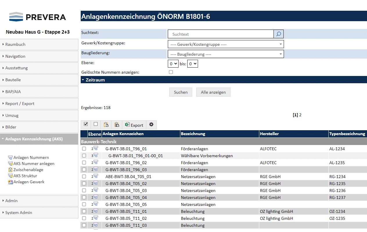Open table settings via gear icon

[x=151, y=125]
